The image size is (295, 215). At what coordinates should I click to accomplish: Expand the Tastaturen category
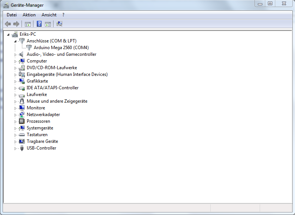(x=16, y=135)
